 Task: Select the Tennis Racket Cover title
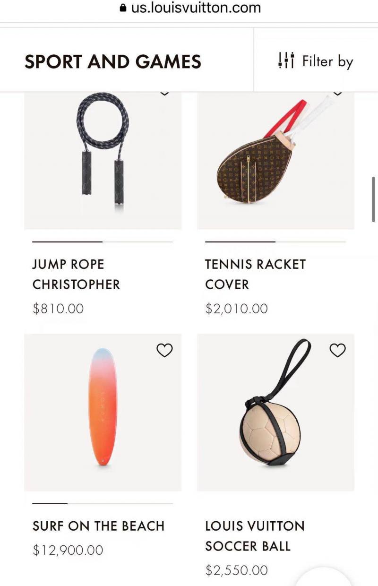click(256, 274)
